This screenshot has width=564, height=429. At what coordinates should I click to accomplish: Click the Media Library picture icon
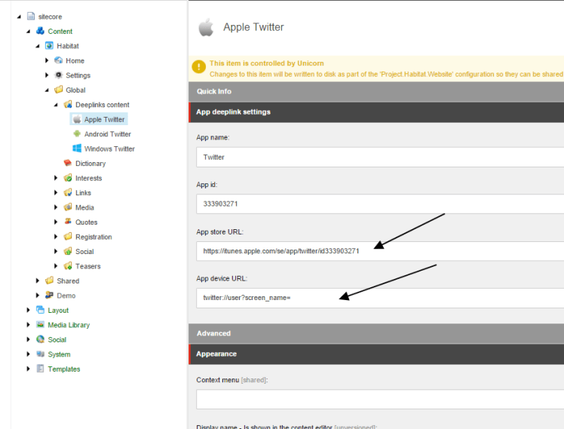pyautogui.click(x=40, y=325)
